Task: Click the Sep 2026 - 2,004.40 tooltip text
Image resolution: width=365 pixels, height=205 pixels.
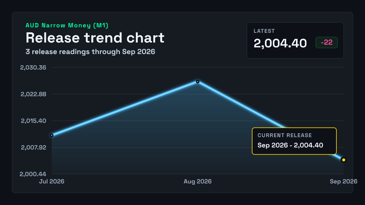Action: (x=290, y=145)
